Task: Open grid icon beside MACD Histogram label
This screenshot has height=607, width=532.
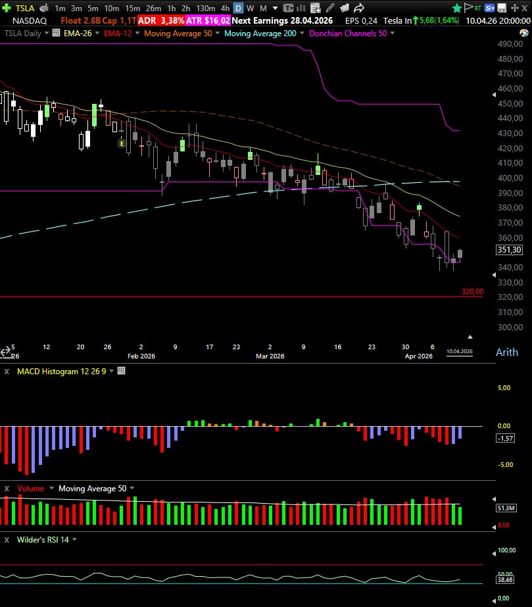Action: [121, 370]
